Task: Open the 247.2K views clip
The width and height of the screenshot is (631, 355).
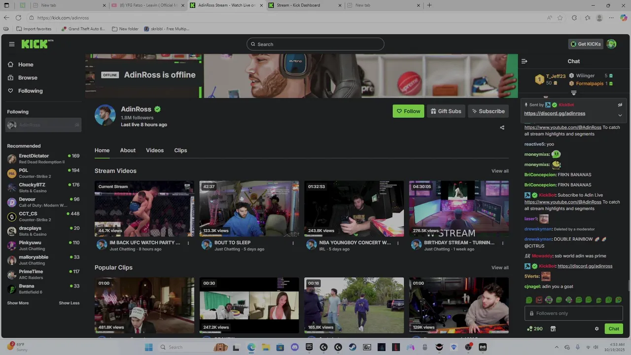Action: pyautogui.click(x=249, y=305)
